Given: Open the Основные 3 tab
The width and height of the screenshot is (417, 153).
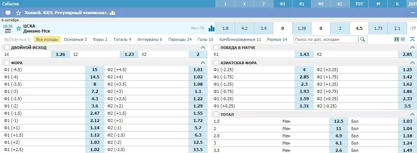Looking at the screenshot, I should coord(76,39).
